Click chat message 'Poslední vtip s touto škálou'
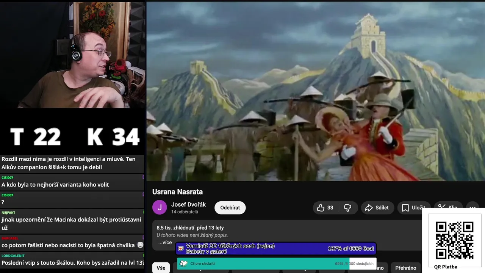 pyautogui.click(x=73, y=263)
